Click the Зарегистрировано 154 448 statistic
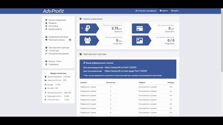 point(57,77)
